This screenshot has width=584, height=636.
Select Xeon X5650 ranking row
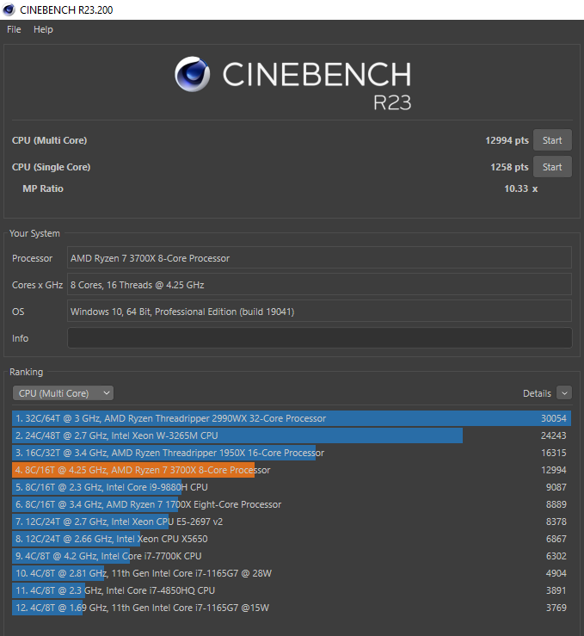[292, 539]
